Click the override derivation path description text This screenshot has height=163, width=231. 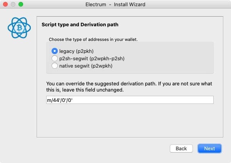pos(129,87)
